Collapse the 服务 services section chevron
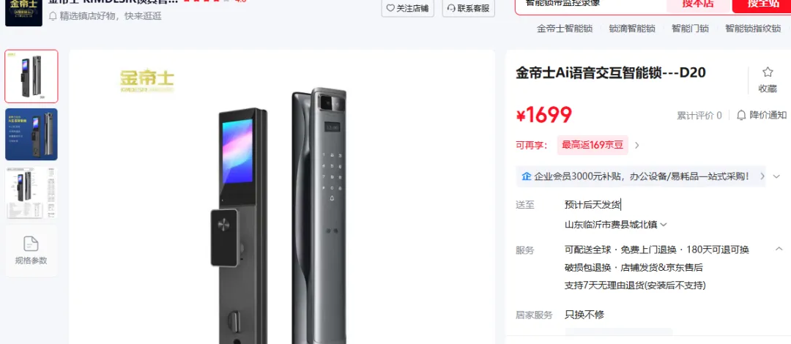The image size is (791, 344). point(779,249)
